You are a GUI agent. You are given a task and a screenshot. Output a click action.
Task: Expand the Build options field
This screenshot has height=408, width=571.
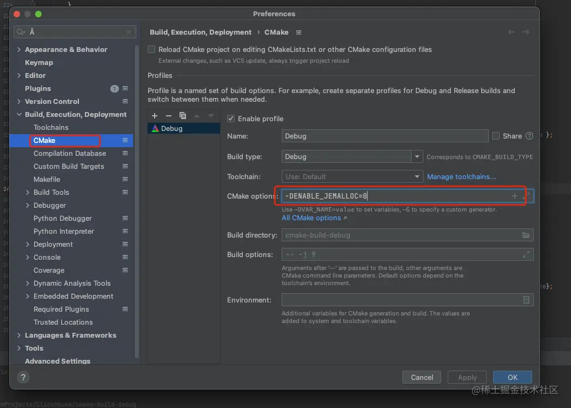click(x=526, y=254)
